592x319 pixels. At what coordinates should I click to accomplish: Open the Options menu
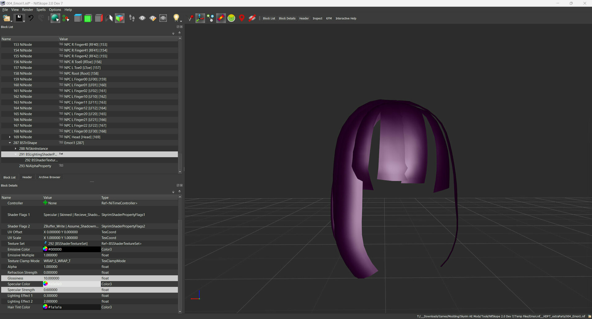(x=55, y=10)
